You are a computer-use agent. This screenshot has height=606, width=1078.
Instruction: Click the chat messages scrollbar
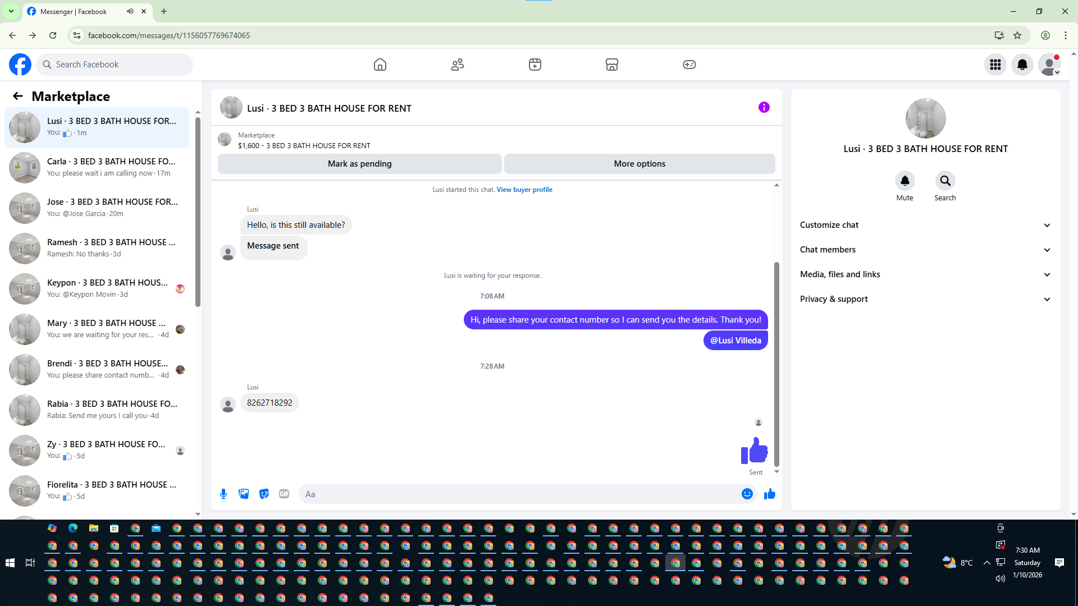tap(776, 364)
